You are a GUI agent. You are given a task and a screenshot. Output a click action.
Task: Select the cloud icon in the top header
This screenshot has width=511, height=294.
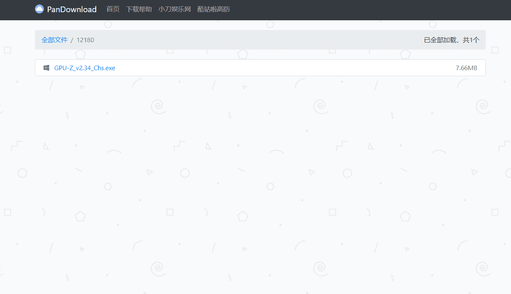(39, 9)
